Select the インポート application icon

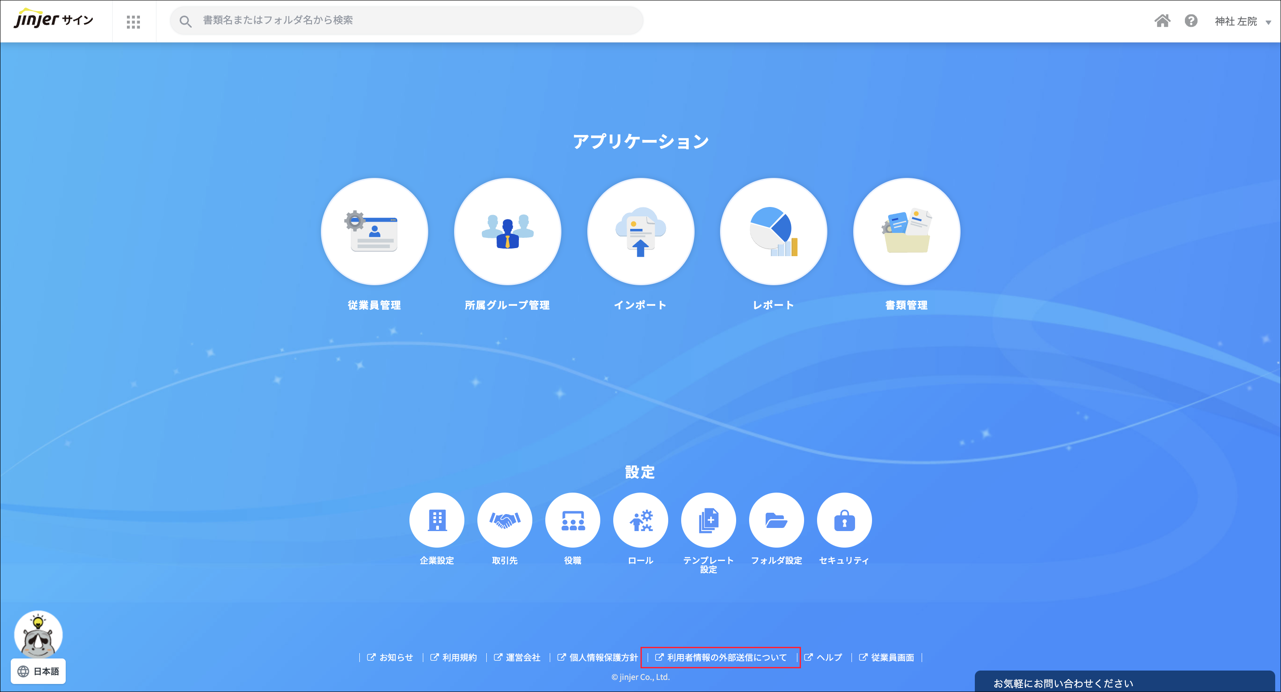coord(640,232)
